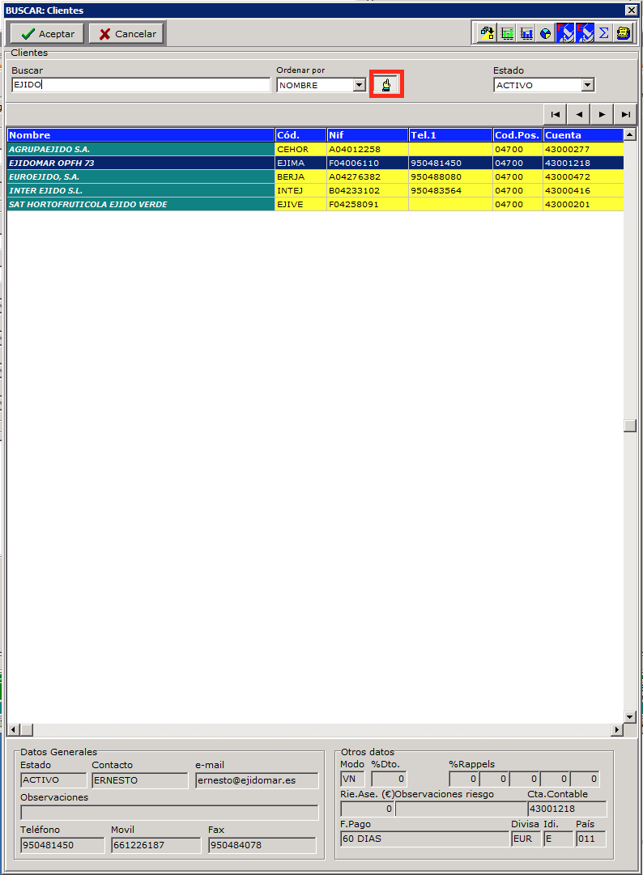Select the INTER EJIDO S.L. row
643x875 pixels.
141,191
